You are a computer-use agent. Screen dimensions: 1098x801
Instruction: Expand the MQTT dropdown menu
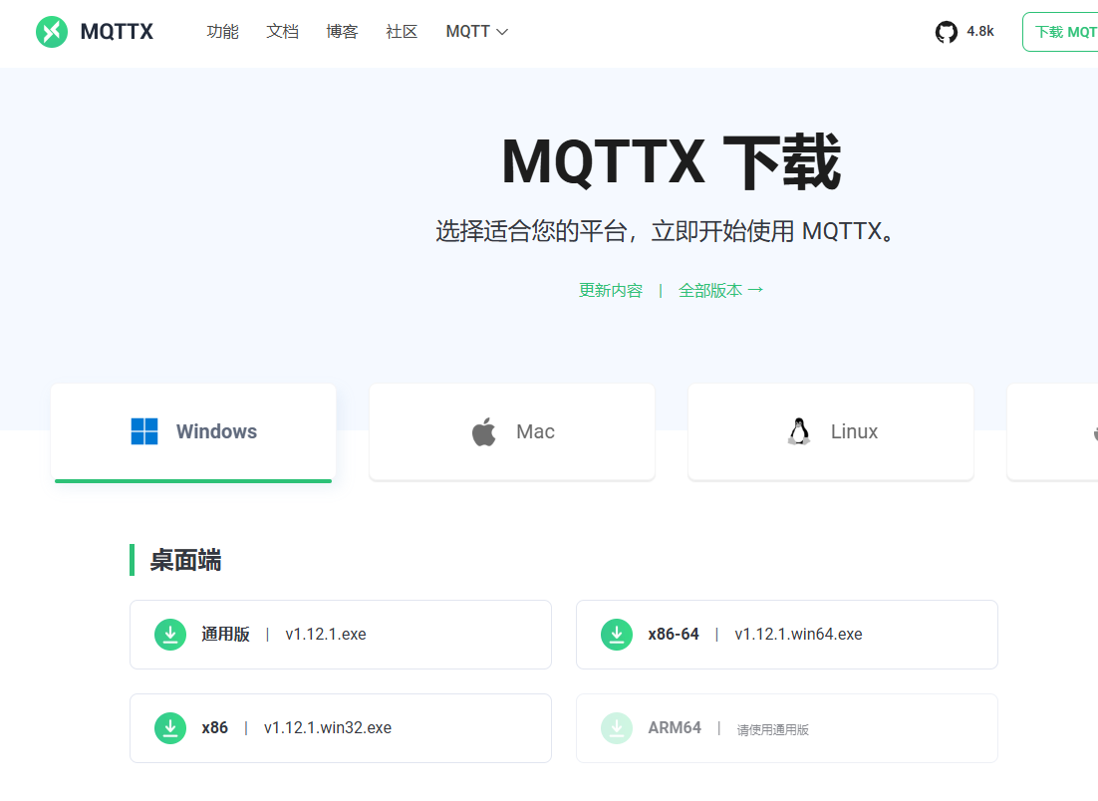pyautogui.click(x=477, y=32)
